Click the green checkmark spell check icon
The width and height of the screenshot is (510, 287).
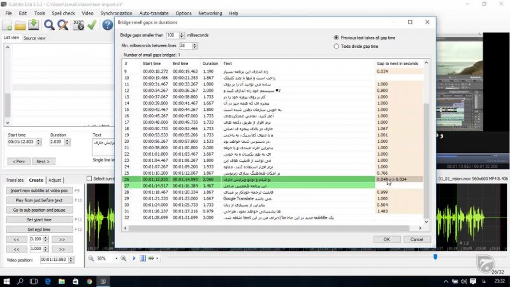[92, 26]
